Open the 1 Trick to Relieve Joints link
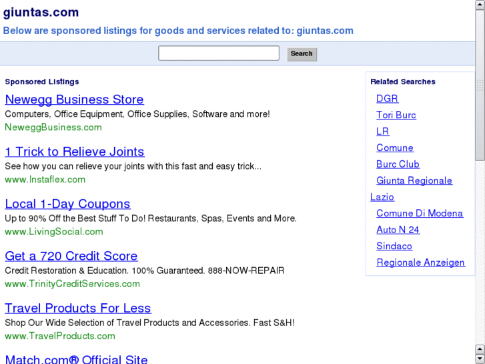The image size is (485, 364). pyautogui.click(x=75, y=152)
